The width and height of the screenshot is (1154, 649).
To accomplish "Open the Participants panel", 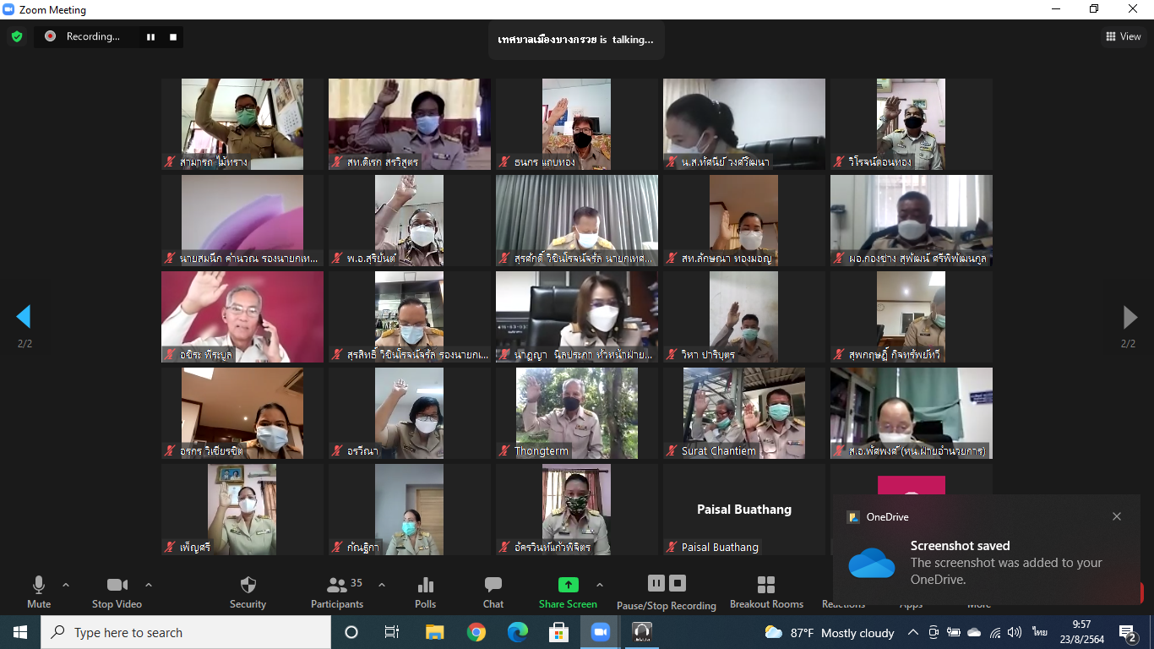I will click(337, 592).
